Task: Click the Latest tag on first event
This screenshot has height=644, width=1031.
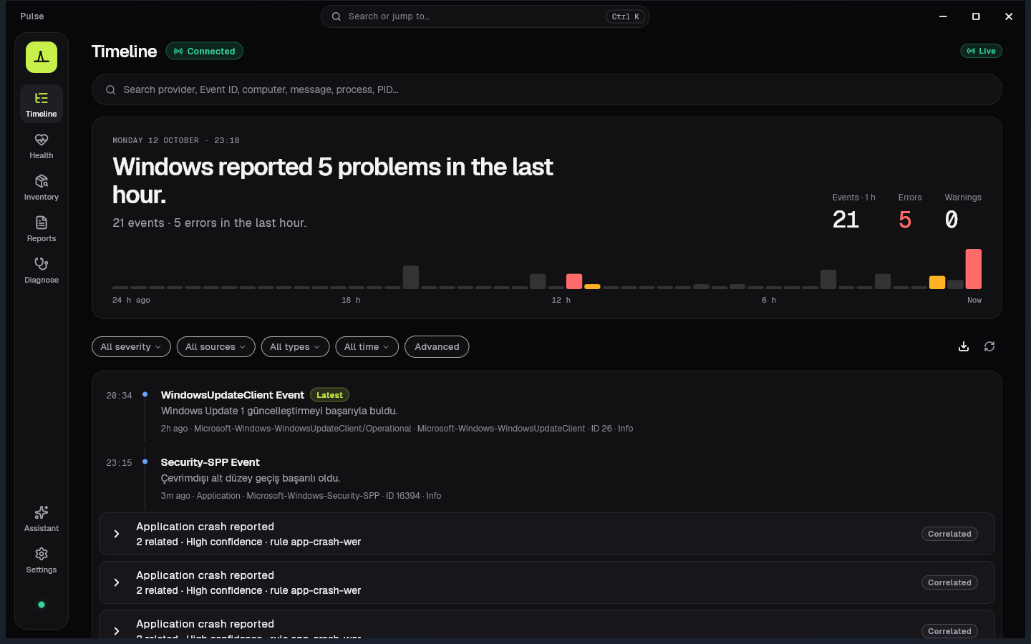Action: click(329, 395)
